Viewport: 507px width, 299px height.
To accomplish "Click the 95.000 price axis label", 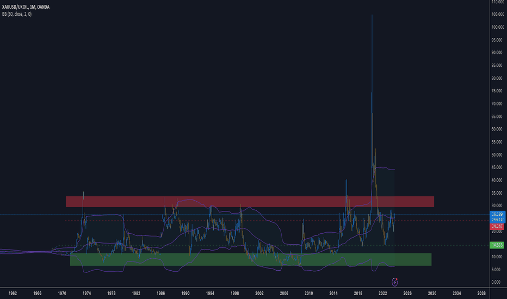I will [x=498, y=40].
